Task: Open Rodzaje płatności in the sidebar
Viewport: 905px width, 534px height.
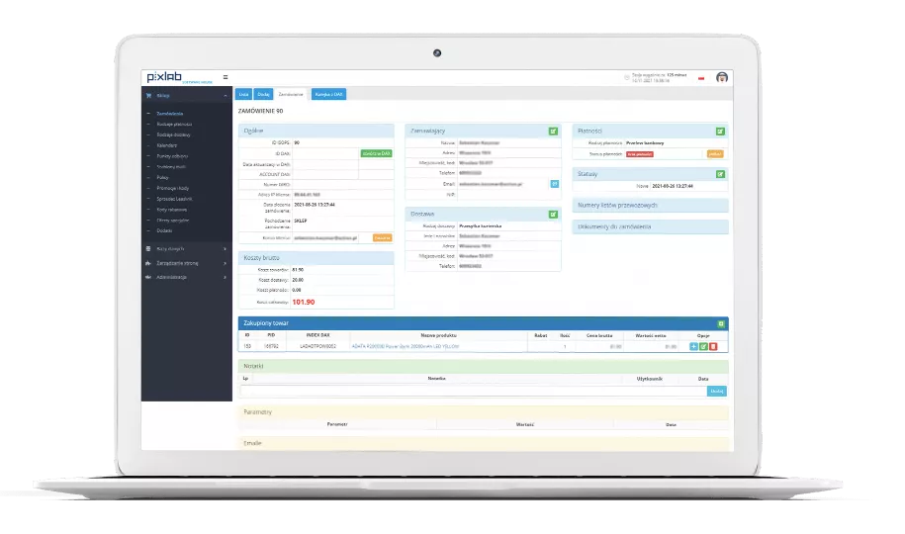Action: [x=174, y=125]
